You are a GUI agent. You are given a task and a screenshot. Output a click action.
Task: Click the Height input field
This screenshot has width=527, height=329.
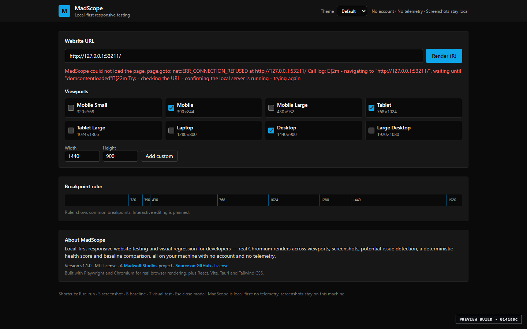click(x=120, y=156)
